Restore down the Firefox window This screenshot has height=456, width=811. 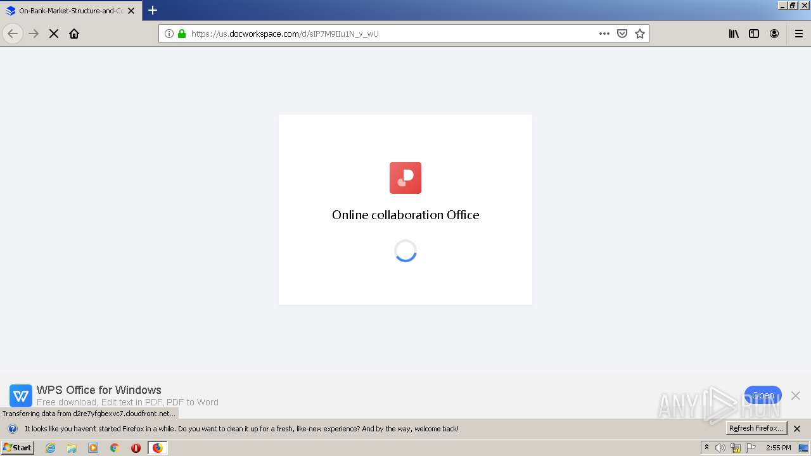(x=793, y=5)
